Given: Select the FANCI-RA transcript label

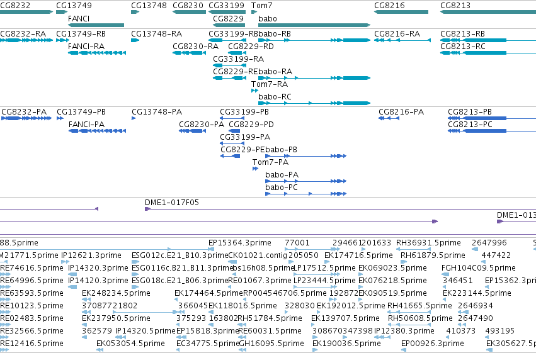Looking at the screenshot, I should [86, 47].
